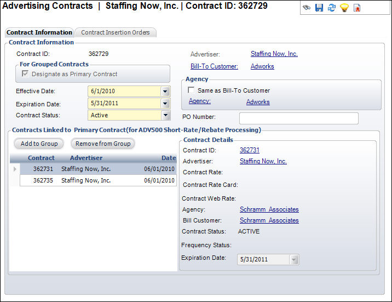
Task: Click the Schramm Associates Agency link
Action: click(x=269, y=209)
